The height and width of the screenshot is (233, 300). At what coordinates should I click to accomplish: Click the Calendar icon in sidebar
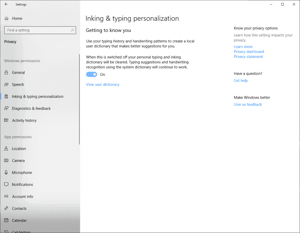point(6,220)
